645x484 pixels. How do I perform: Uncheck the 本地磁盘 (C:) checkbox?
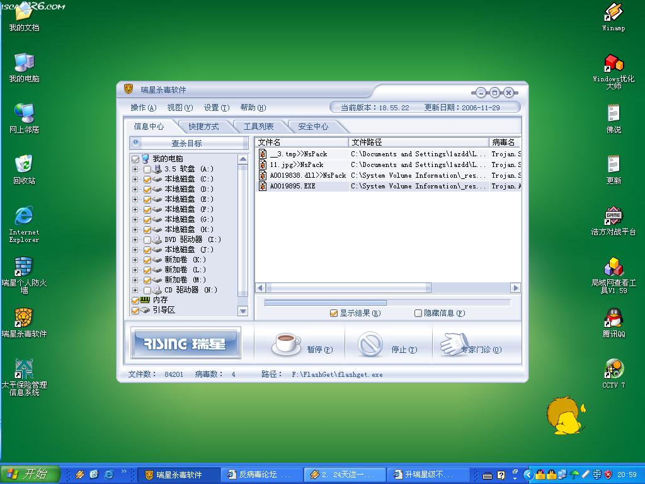(x=147, y=179)
